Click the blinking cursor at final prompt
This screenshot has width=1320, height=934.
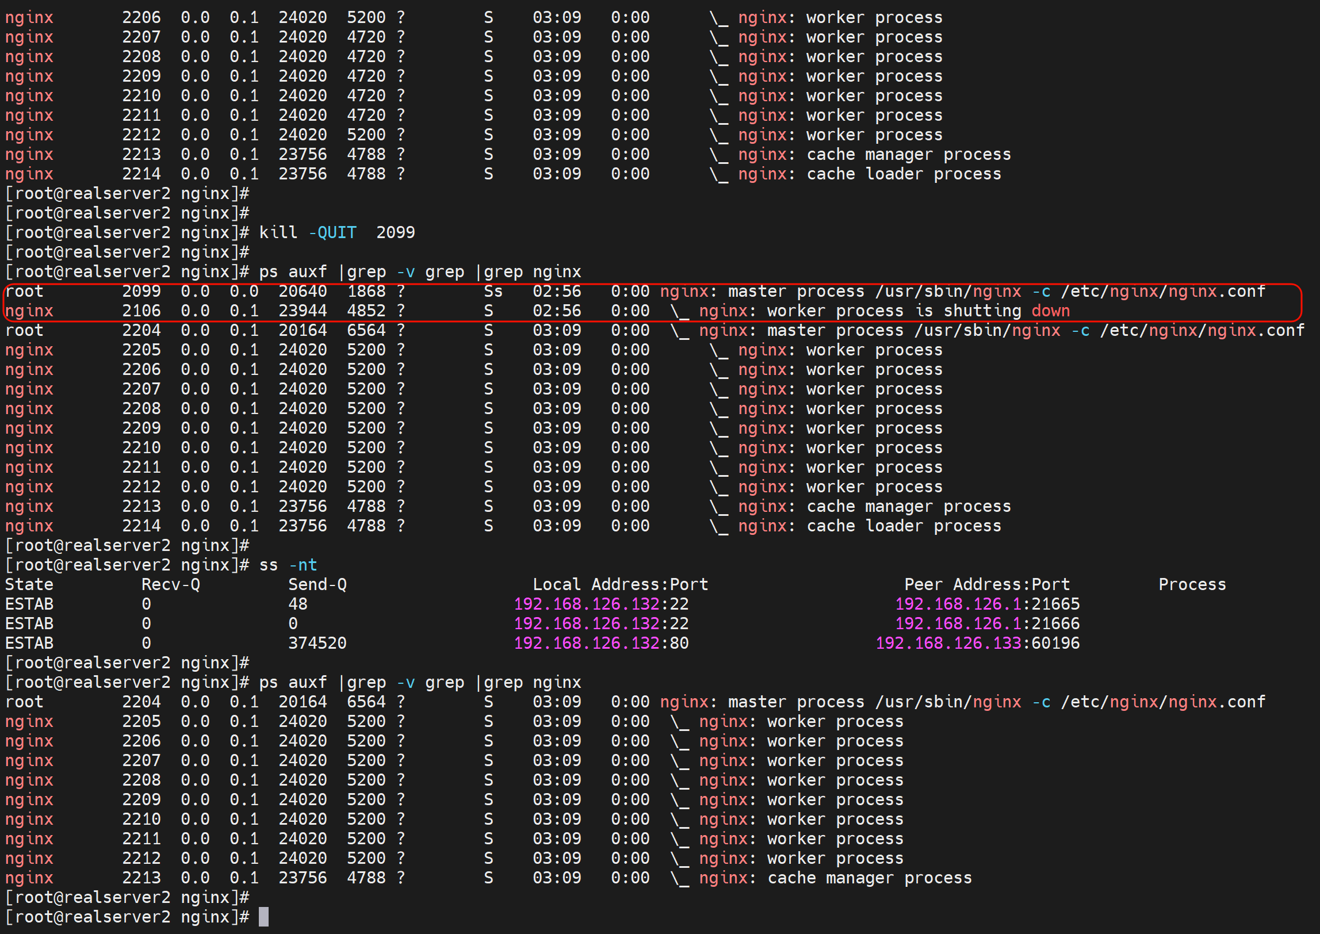click(x=263, y=917)
